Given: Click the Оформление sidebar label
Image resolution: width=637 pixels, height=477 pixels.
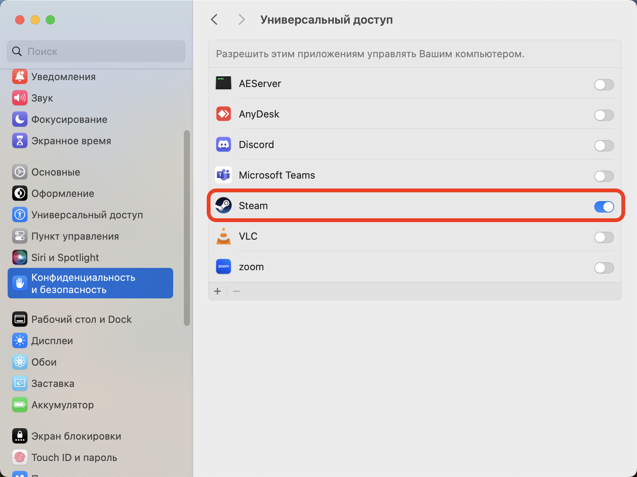Looking at the screenshot, I should 63,193.
